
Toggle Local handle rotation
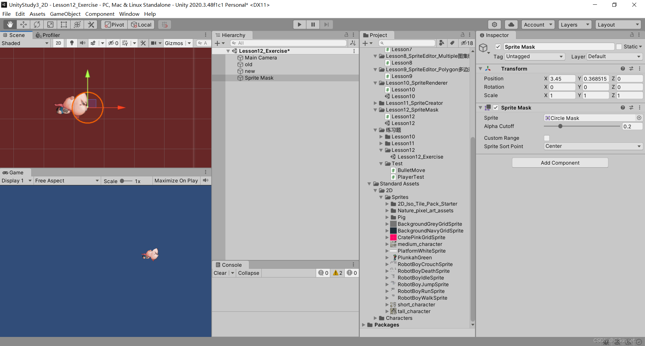141,25
